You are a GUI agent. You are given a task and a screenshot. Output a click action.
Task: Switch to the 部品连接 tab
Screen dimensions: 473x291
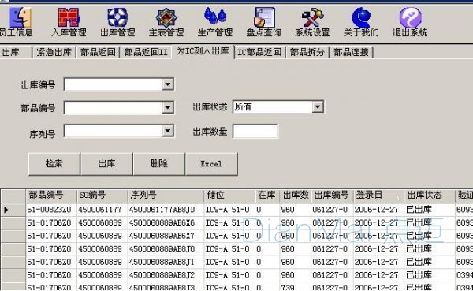pos(351,52)
